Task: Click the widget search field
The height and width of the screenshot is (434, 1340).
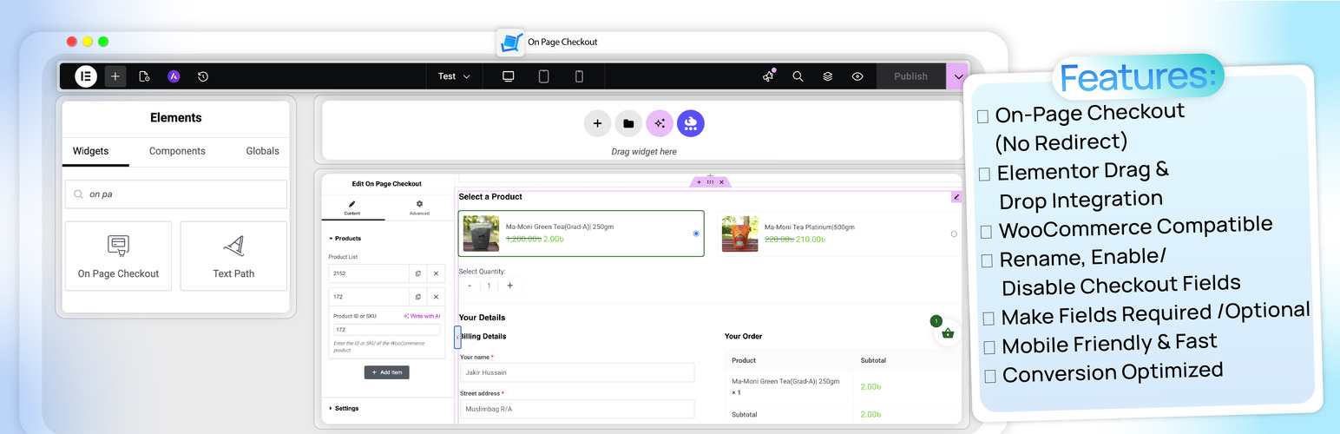Action: (176, 194)
